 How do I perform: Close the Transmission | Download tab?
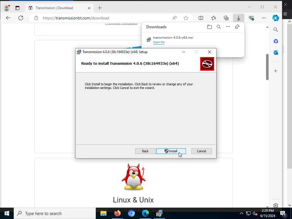pyautogui.click(x=89, y=8)
